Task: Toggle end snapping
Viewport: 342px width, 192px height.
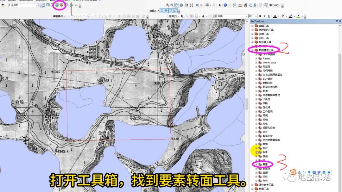Action: point(166,10)
